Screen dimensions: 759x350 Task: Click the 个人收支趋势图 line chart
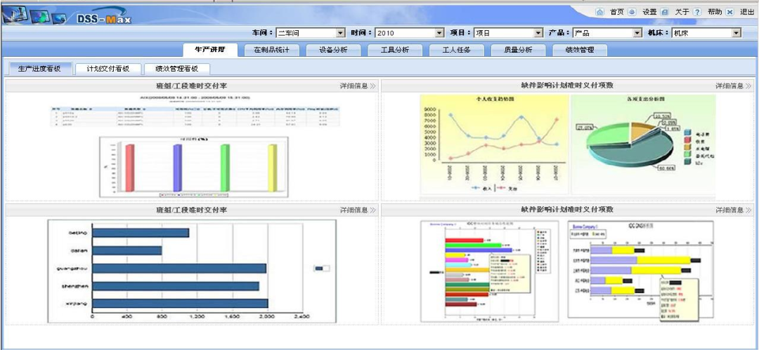coord(494,144)
